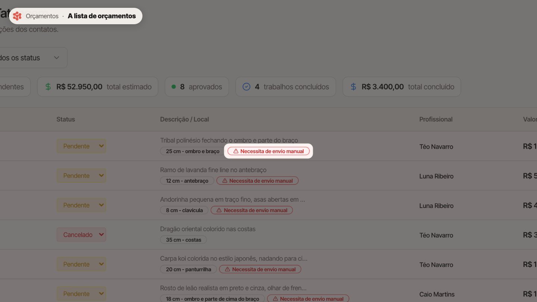Click Necessita de envio manual on Carpa koi
This screenshot has height=302, width=537.
(x=260, y=269)
